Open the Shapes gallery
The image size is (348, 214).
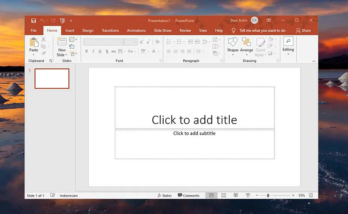click(x=233, y=42)
